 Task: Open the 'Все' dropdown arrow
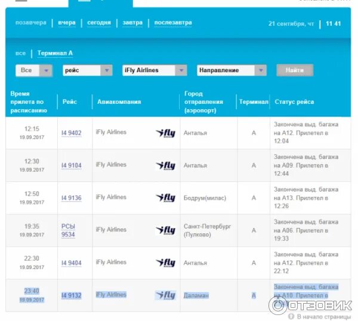(46, 70)
